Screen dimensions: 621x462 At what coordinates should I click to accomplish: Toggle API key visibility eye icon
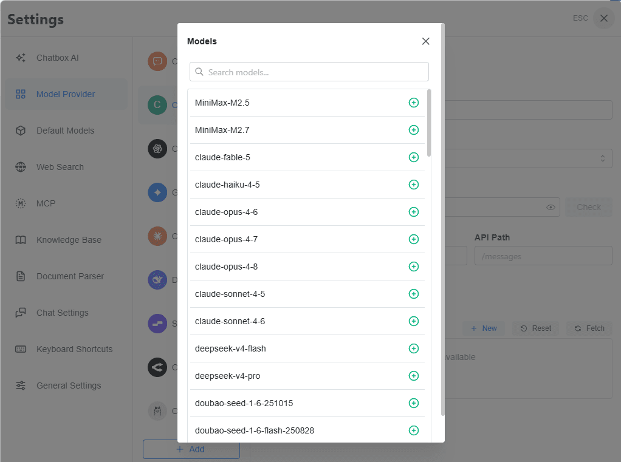551,207
